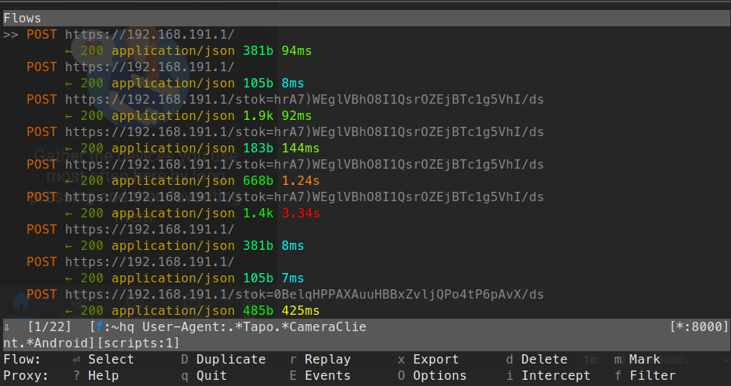The height and width of the screenshot is (386, 731).
Task: Select the POST request directly above 668b 1.24s response
Action: (x=285, y=165)
